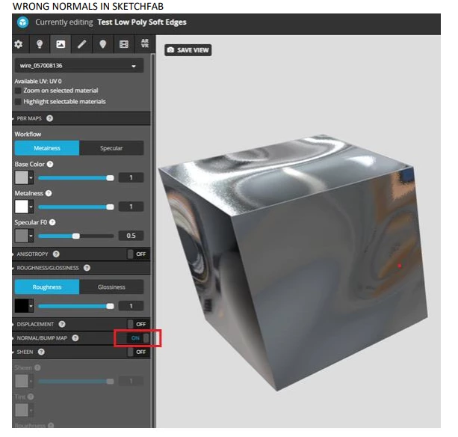Open the Metalness texture dropdown arrow
Viewport: 458px width, 437px height.
coord(31,207)
